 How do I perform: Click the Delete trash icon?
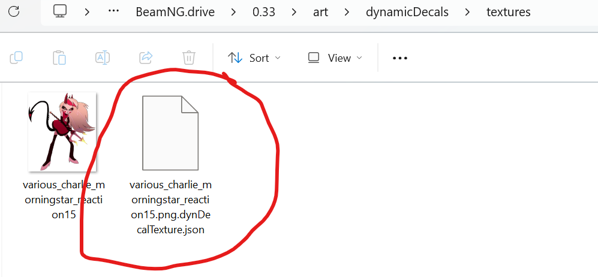click(189, 58)
